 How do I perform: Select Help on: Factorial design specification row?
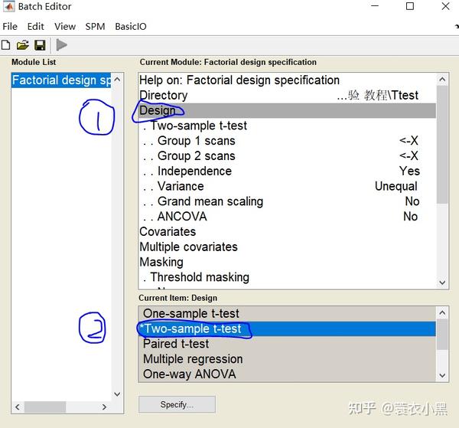tap(287, 80)
